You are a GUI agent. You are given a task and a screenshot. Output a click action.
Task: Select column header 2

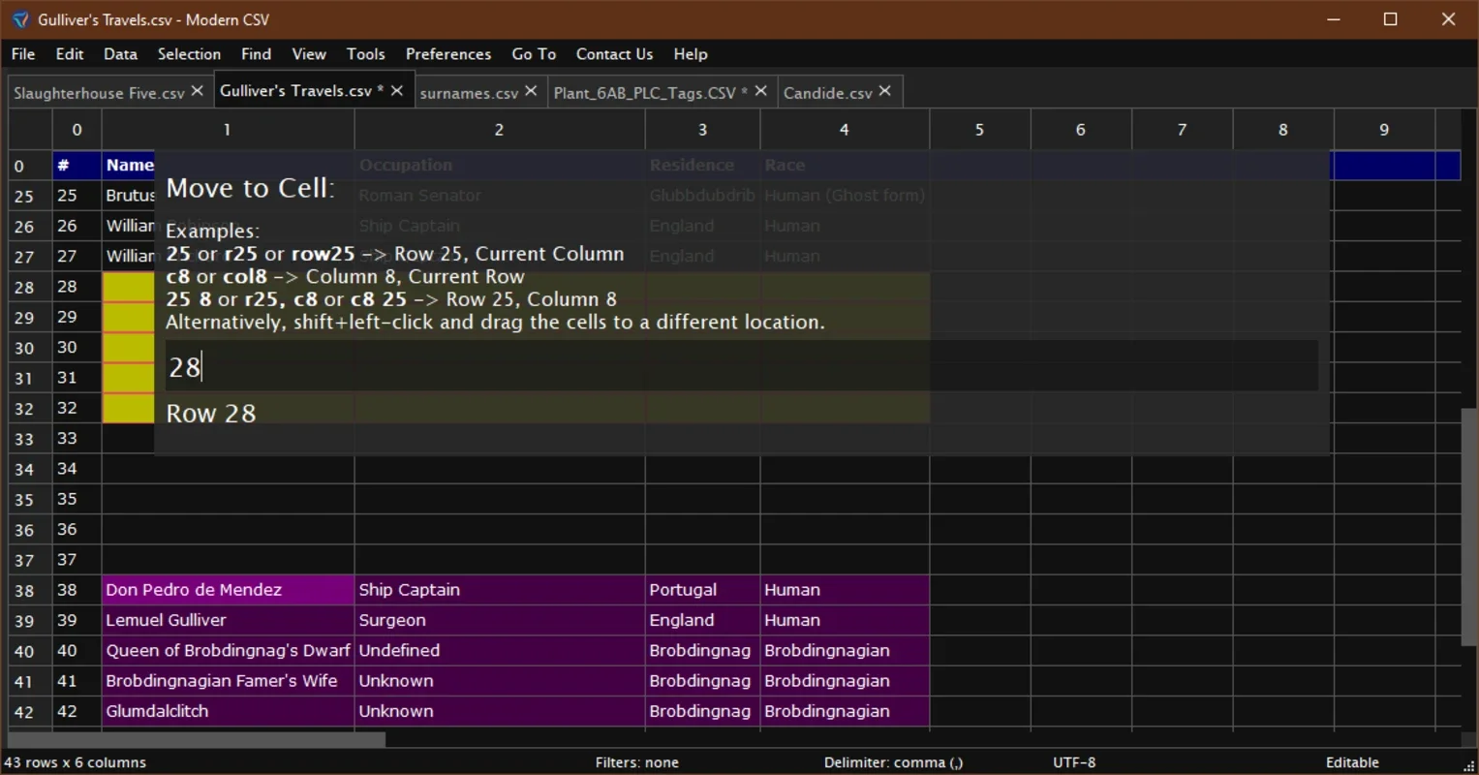[x=499, y=129]
